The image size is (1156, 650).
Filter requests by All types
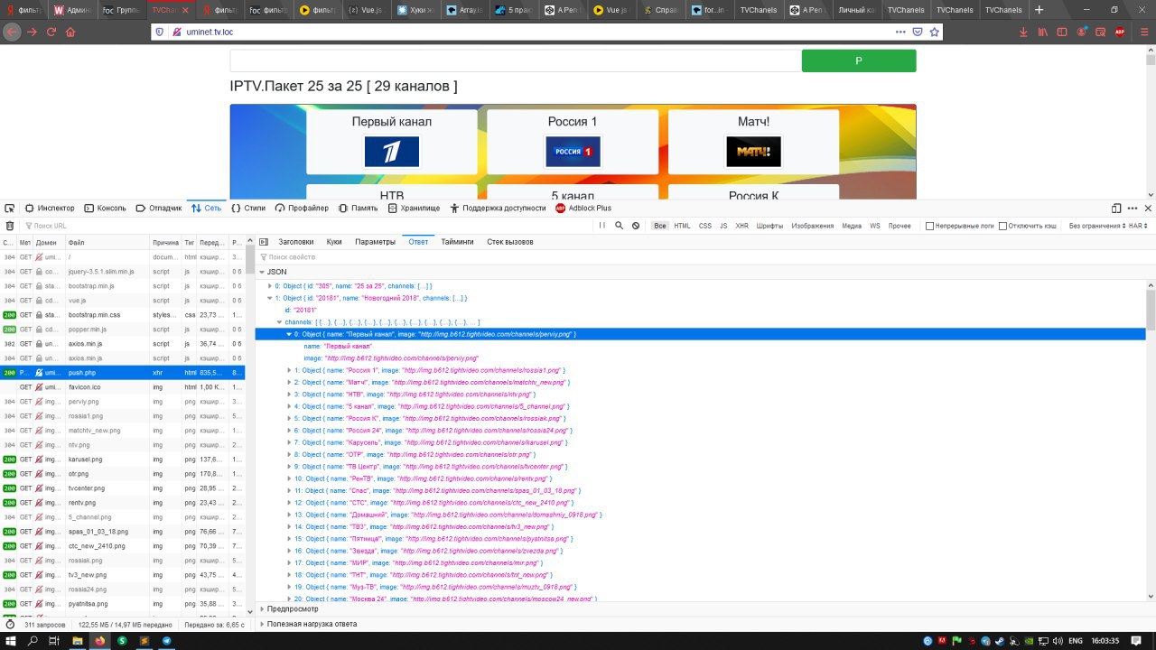coord(660,226)
